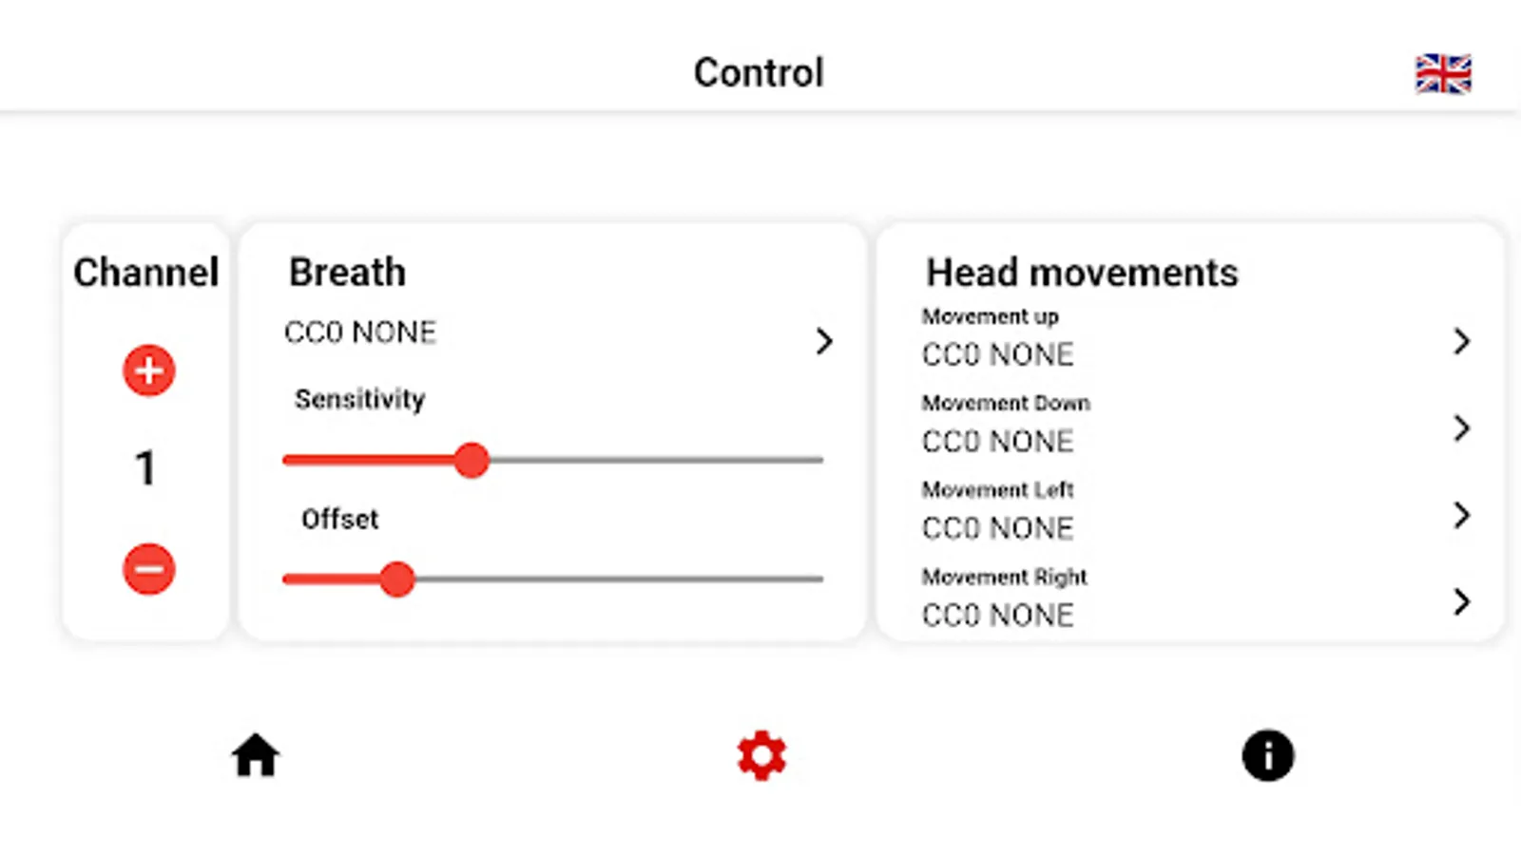Expand Breath CC assignment chevron
The height and width of the screenshot is (855, 1521).
(824, 341)
